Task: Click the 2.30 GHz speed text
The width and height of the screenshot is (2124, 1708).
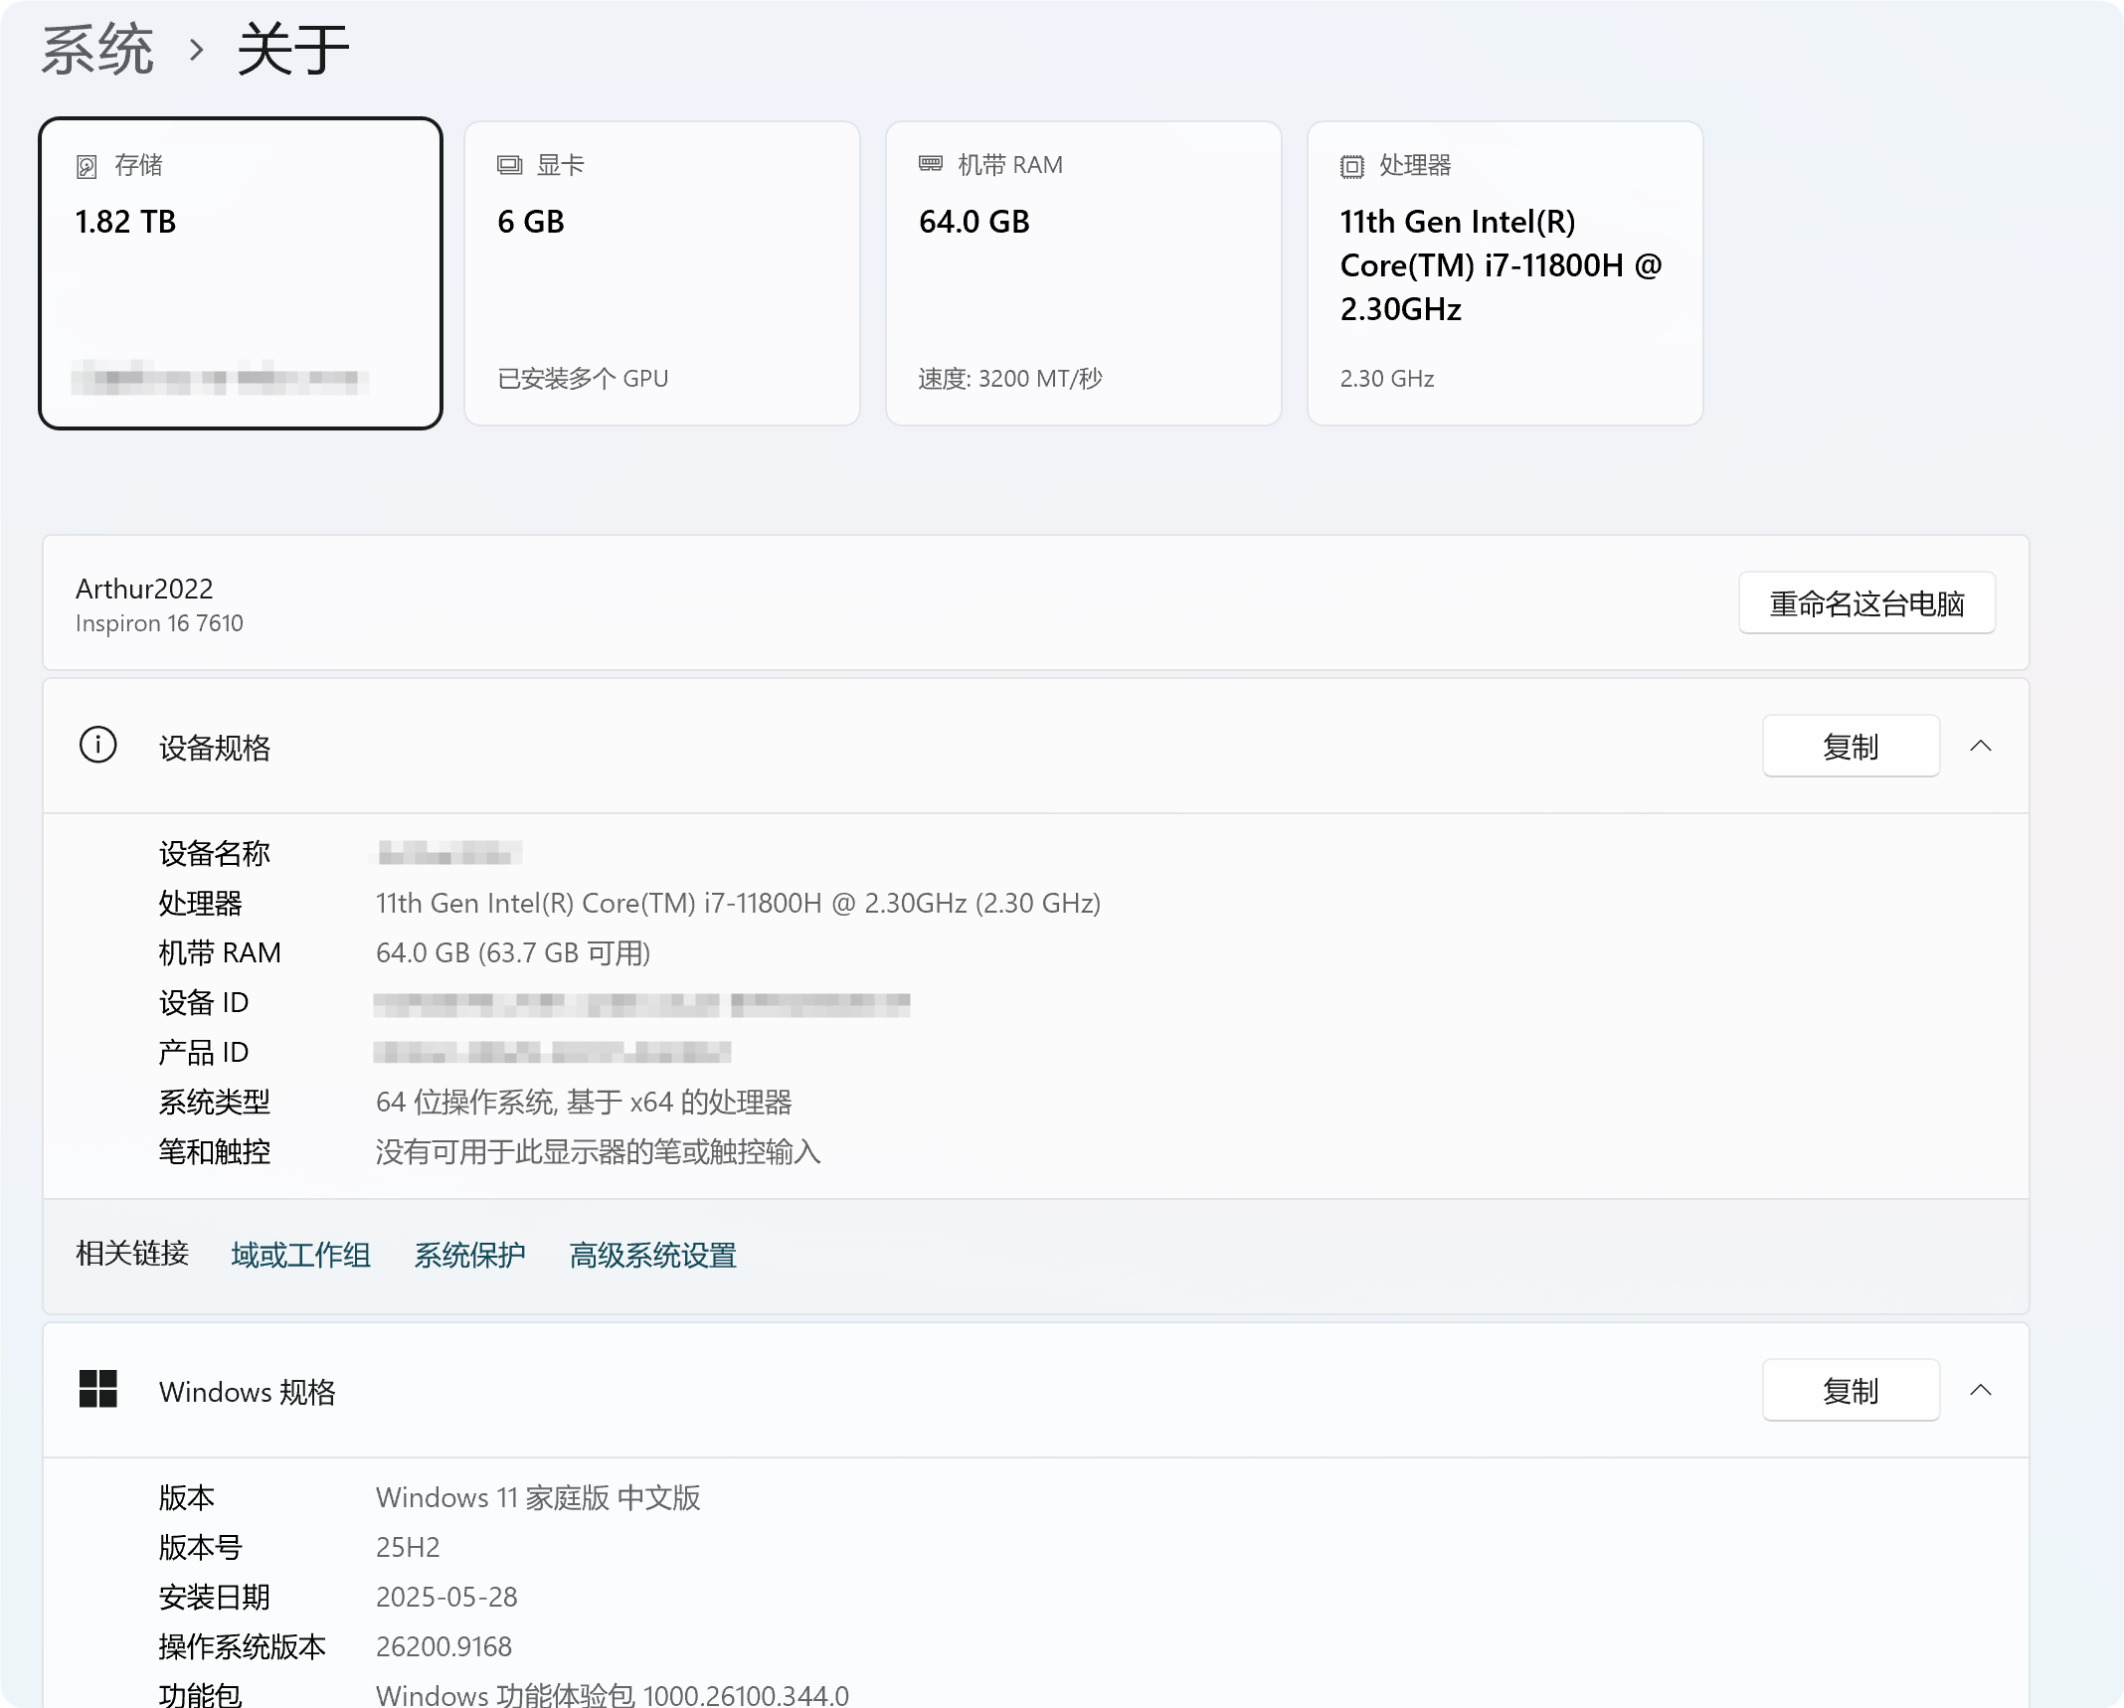Action: [1387, 379]
